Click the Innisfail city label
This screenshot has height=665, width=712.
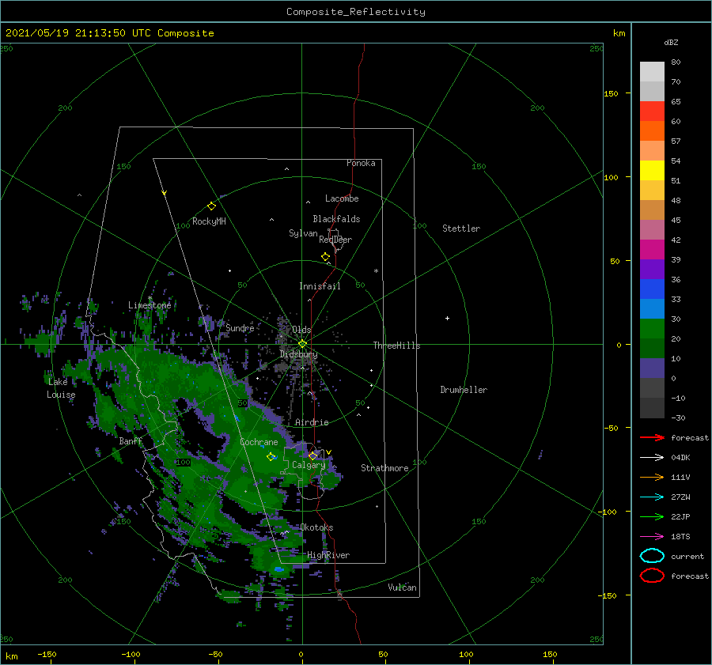[x=320, y=286]
